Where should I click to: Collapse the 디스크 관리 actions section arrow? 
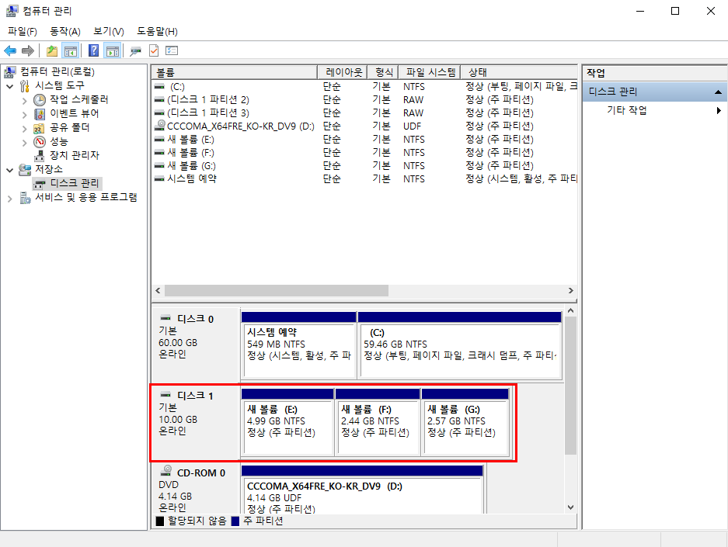[718, 92]
